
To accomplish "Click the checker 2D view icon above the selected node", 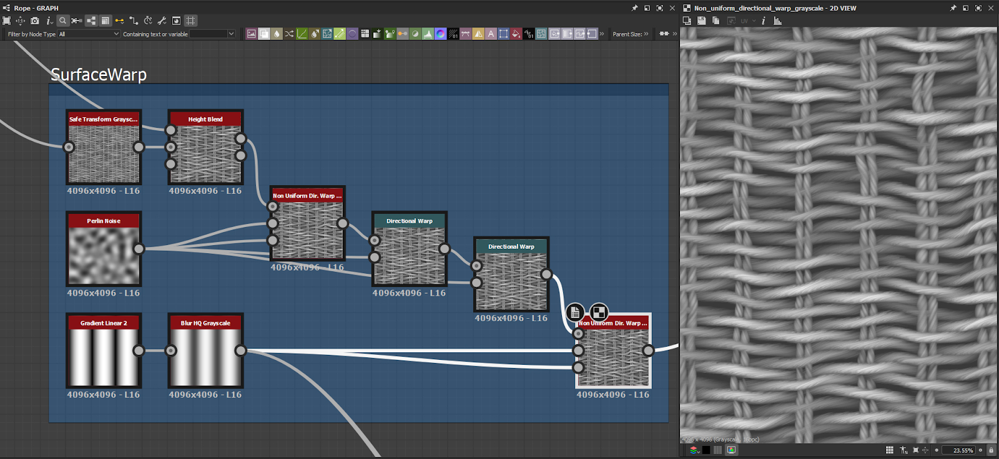I will point(599,312).
